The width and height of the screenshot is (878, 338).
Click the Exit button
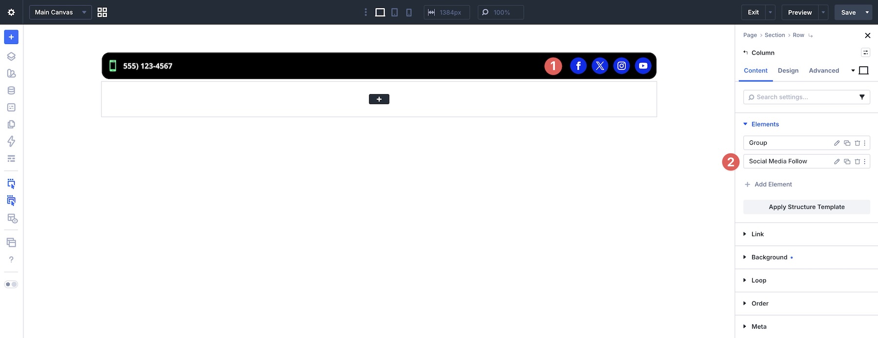point(753,12)
